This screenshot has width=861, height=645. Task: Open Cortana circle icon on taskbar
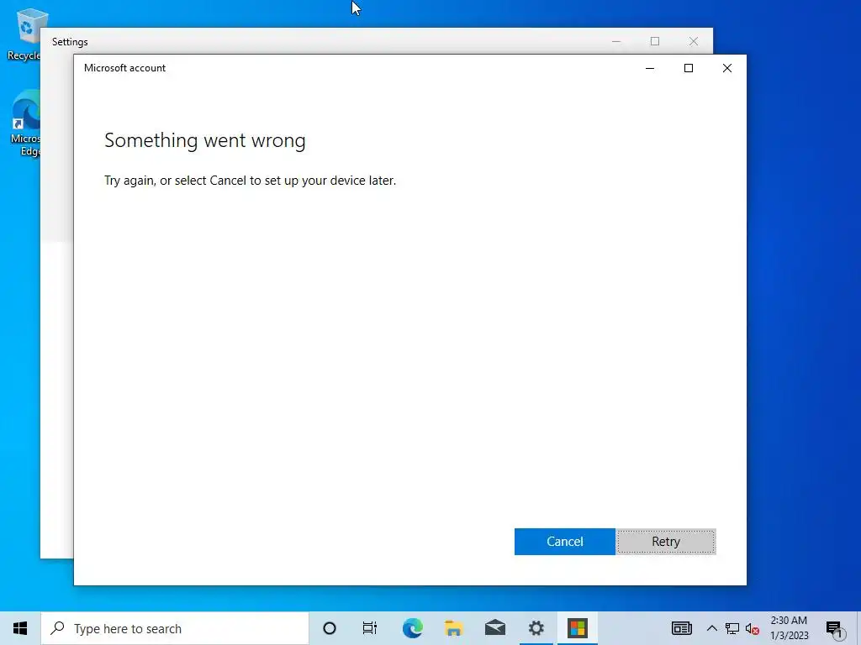pos(330,628)
